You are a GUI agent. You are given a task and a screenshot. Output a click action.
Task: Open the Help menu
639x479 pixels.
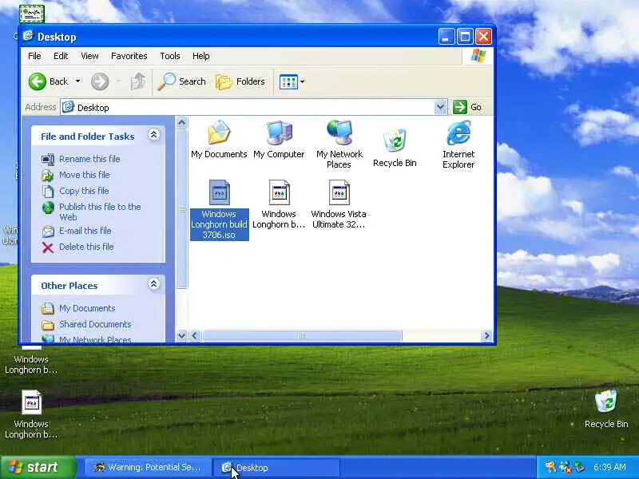tap(201, 56)
